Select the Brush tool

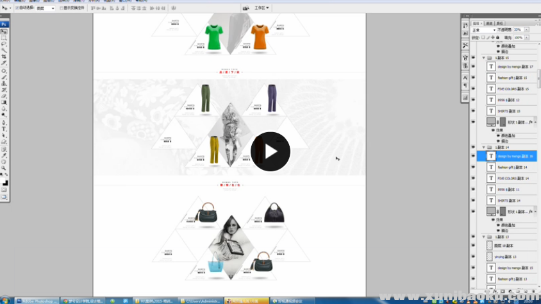coord(4,76)
